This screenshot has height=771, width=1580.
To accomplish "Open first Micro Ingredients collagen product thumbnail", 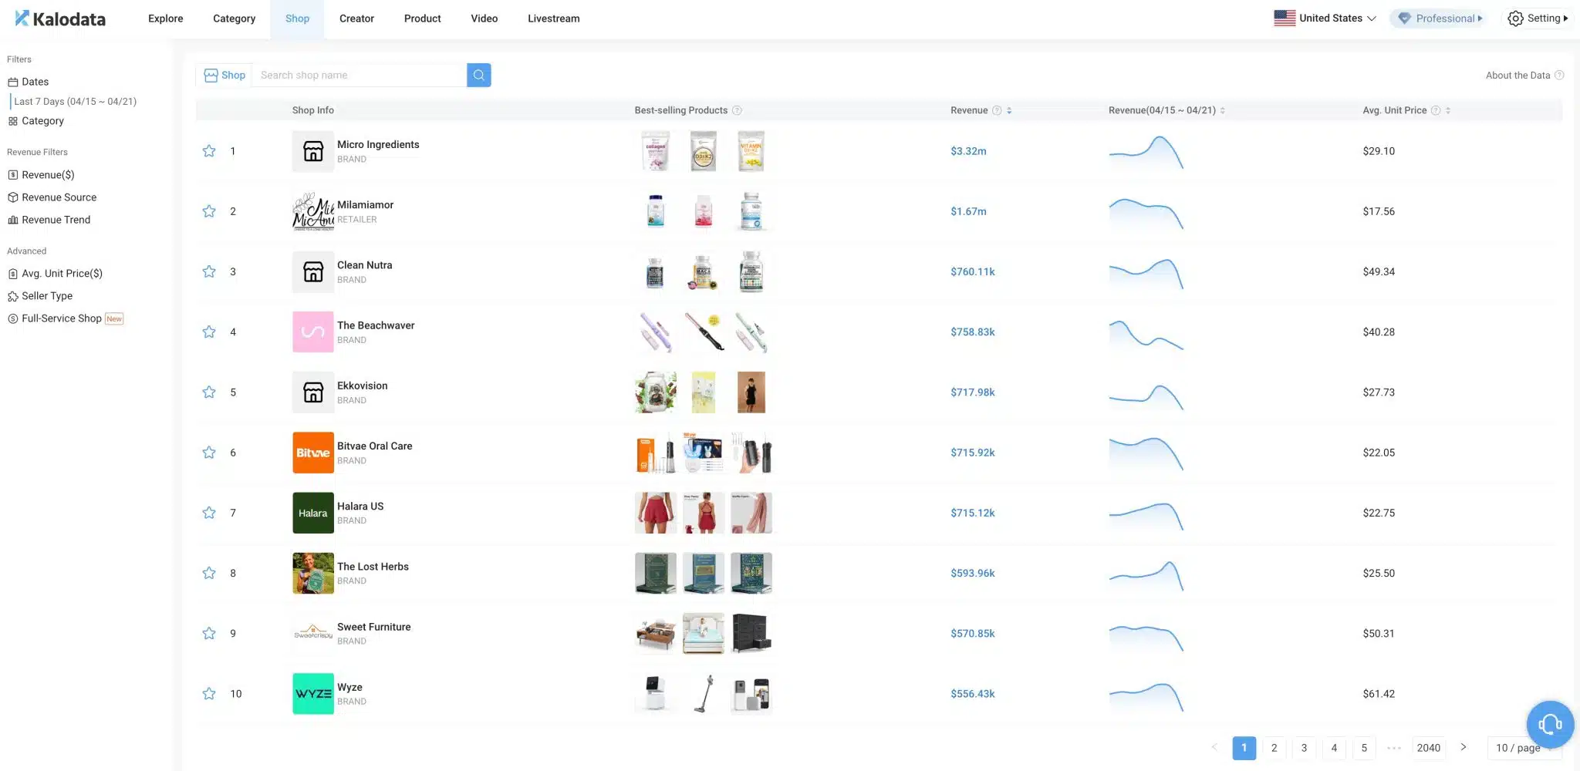I will pyautogui.click(x=655, y=151).
